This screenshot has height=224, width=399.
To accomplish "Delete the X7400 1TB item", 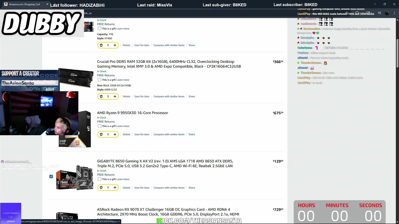I will 127,45.
